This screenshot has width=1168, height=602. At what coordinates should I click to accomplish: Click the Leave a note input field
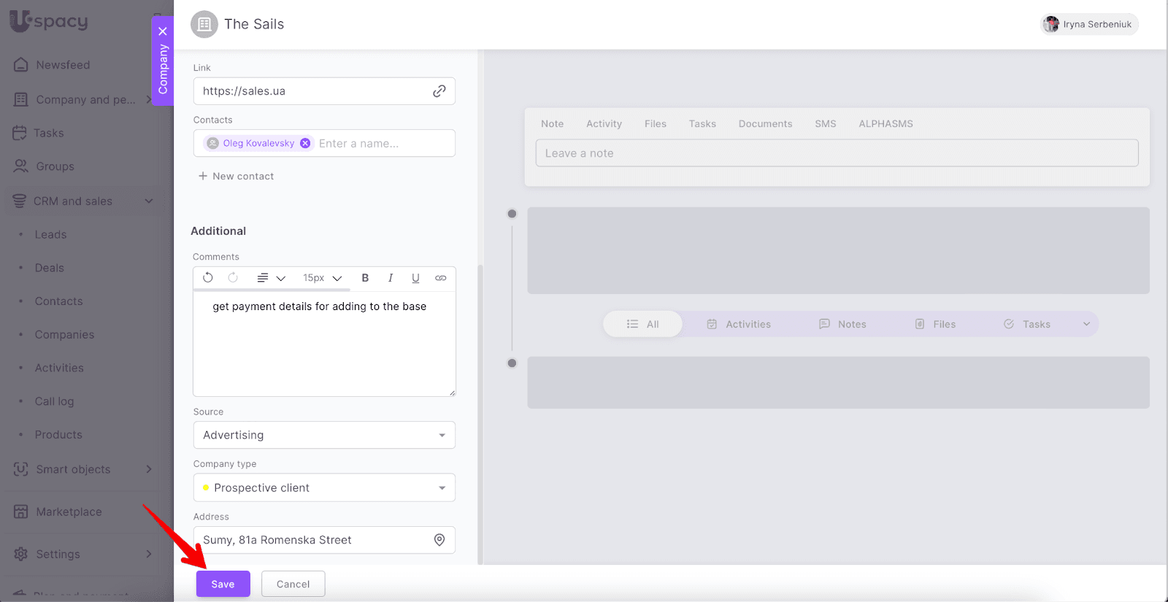(x=837, y=153)
